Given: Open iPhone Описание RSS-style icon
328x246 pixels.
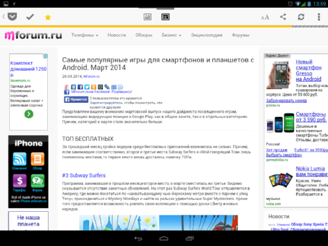Looking at the screenshot, I should click(20, 159).
